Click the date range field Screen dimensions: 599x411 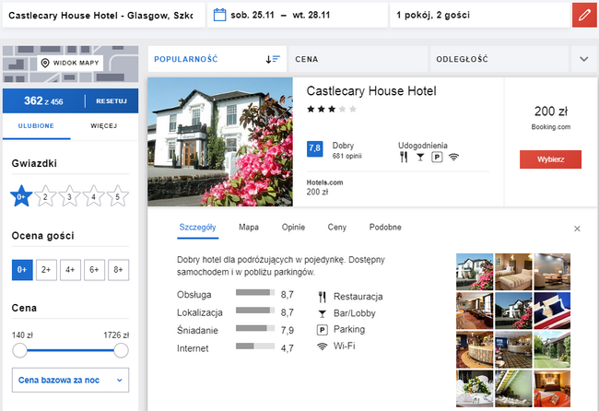(x=298, y=16)
